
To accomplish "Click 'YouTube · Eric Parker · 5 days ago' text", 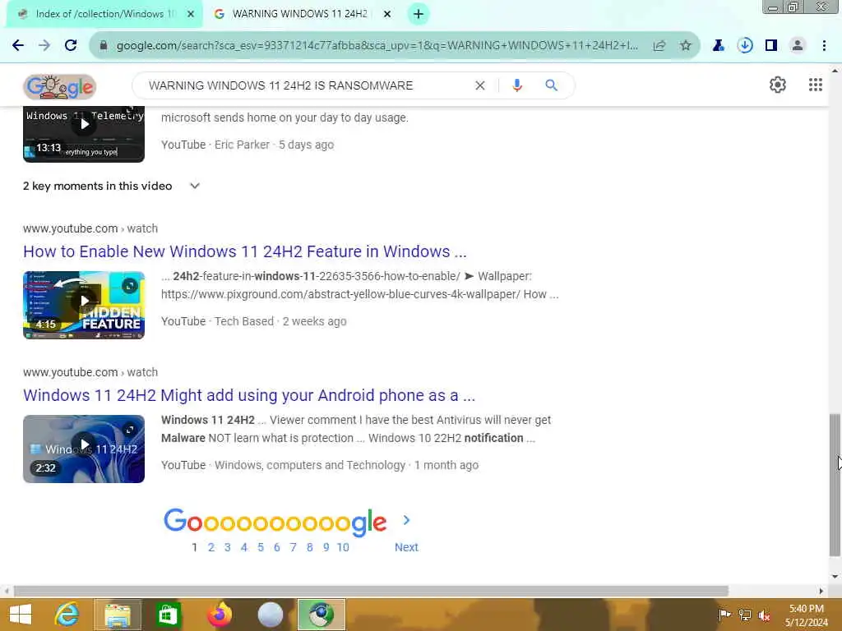I will point(248,145).
